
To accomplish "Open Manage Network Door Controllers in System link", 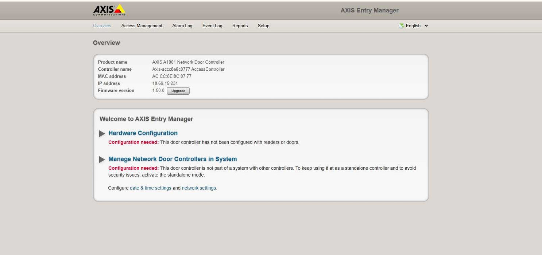I will (173, 159).
